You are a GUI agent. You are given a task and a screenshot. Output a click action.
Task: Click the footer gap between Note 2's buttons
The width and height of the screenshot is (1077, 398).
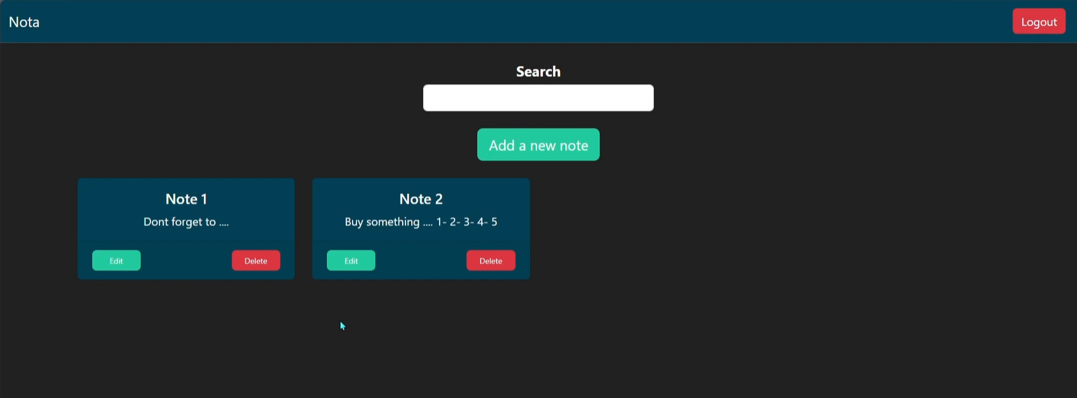tap(421, 260)
